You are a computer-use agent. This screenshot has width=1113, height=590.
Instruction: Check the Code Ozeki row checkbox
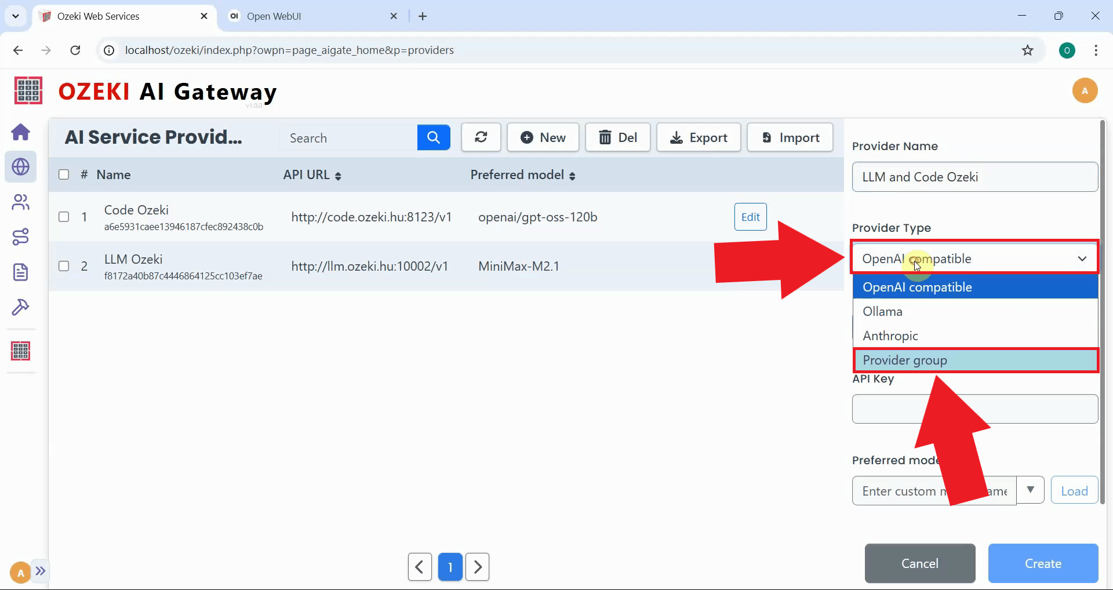coord(64,217)
